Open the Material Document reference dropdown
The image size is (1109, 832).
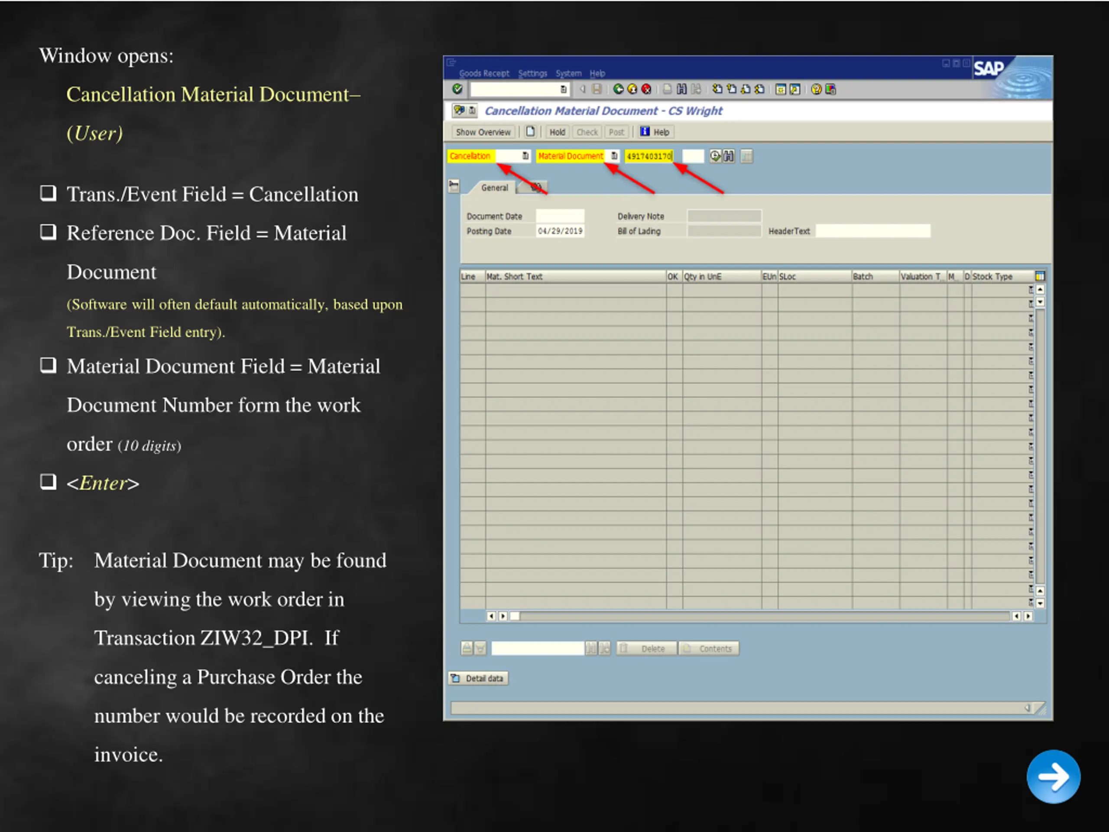pos(614,156)
